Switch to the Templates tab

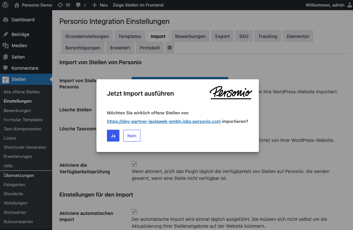pyautogui.click(x=130, y=36)
